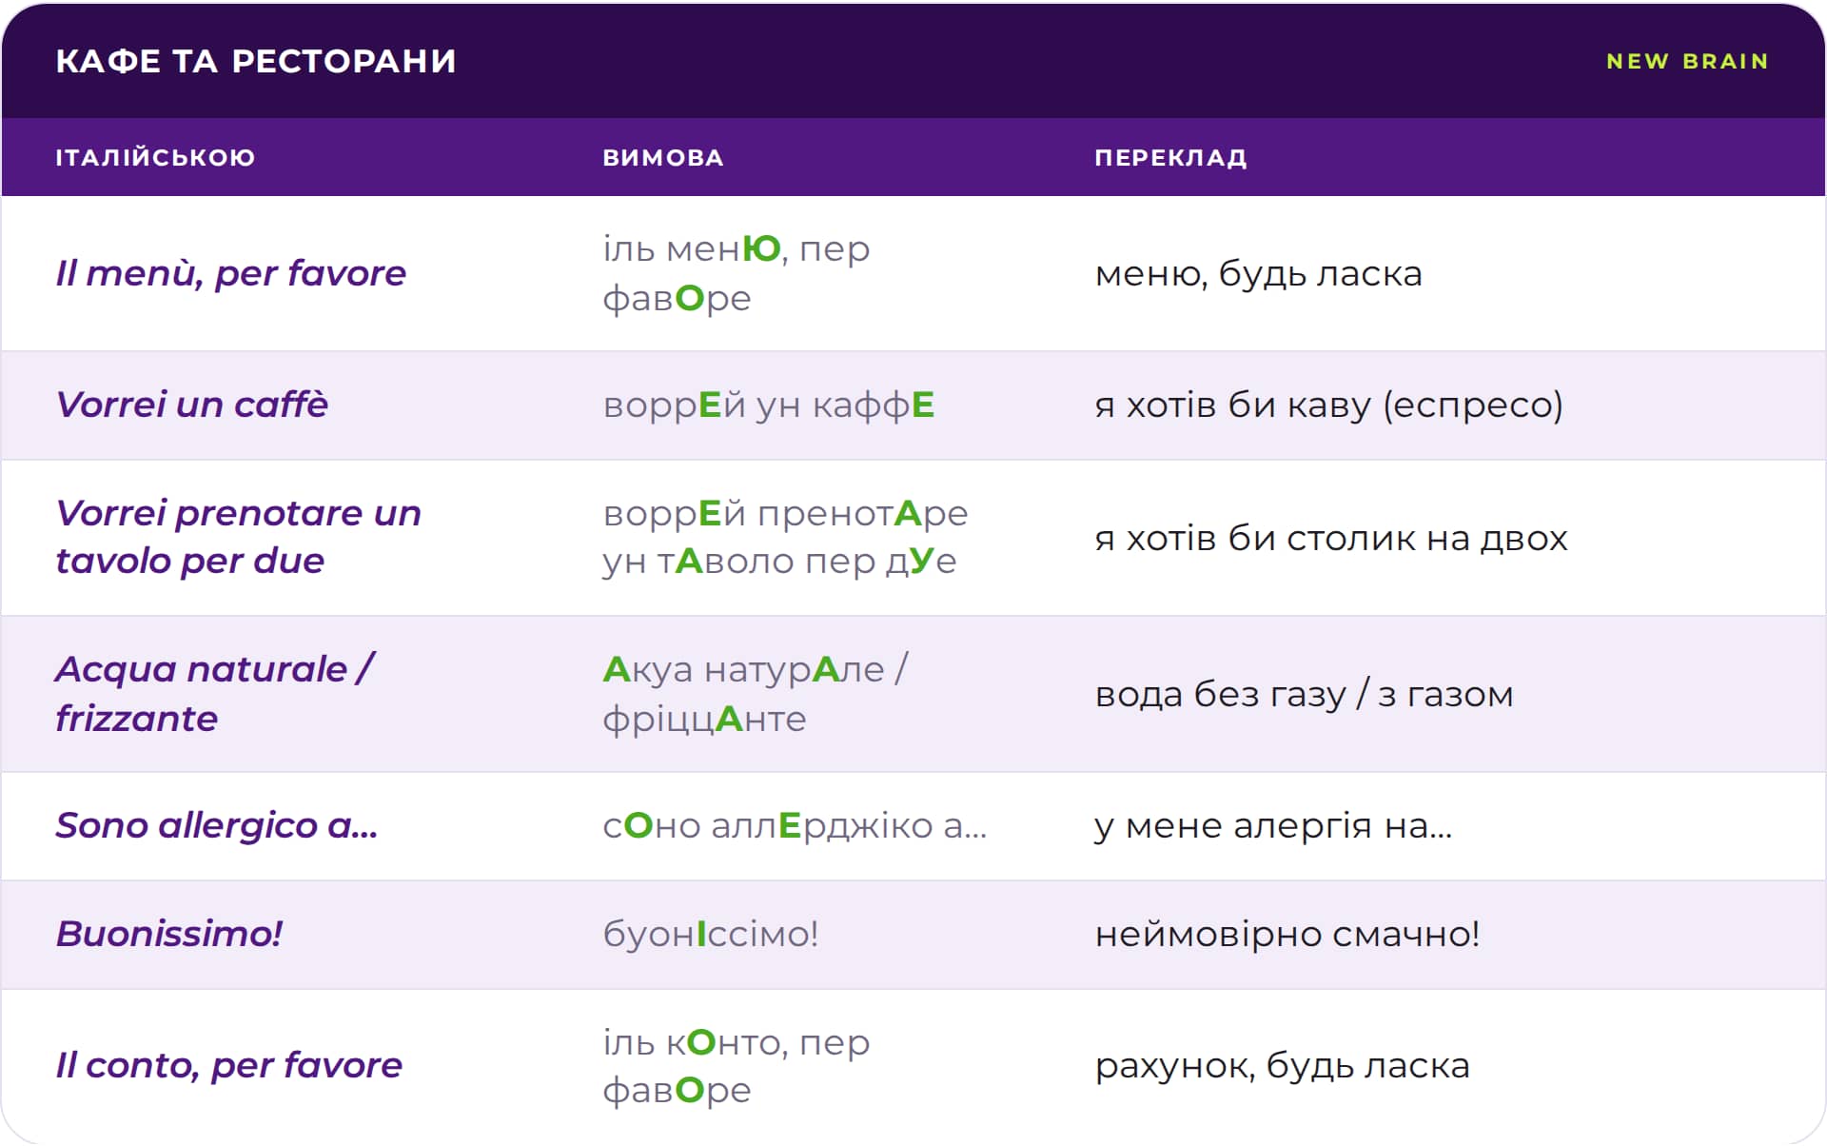The height and width of the screenshot is (1146, 1827).
Task: Click pronunciation 'воррЕй пренотАре ун тАволо пер дУе'
Action: [x=785, y=537]
